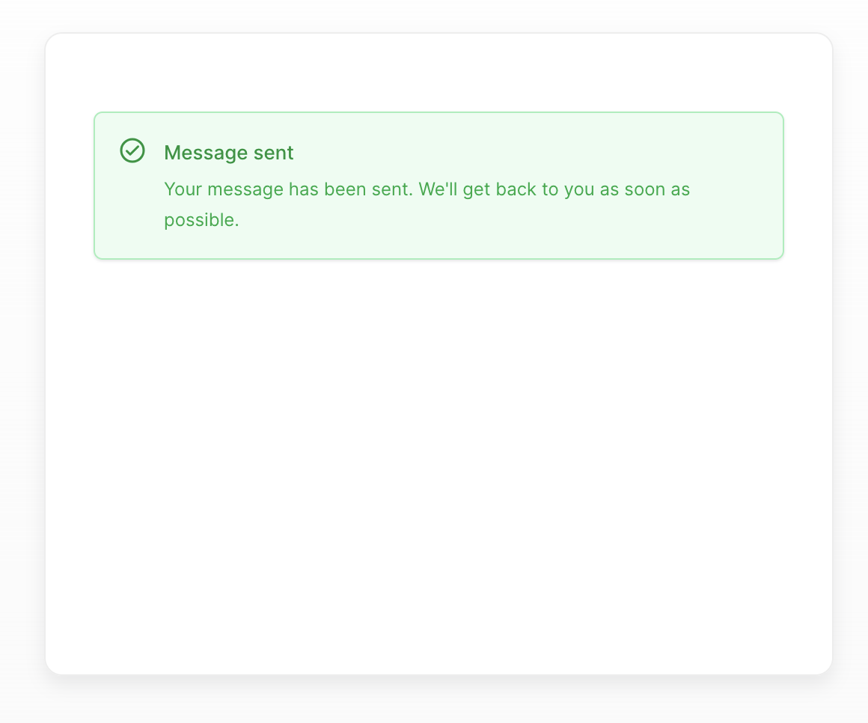The image size is (868, 723).
Task: Click the word "Your" starting the alert description
Action: [183, 189]
